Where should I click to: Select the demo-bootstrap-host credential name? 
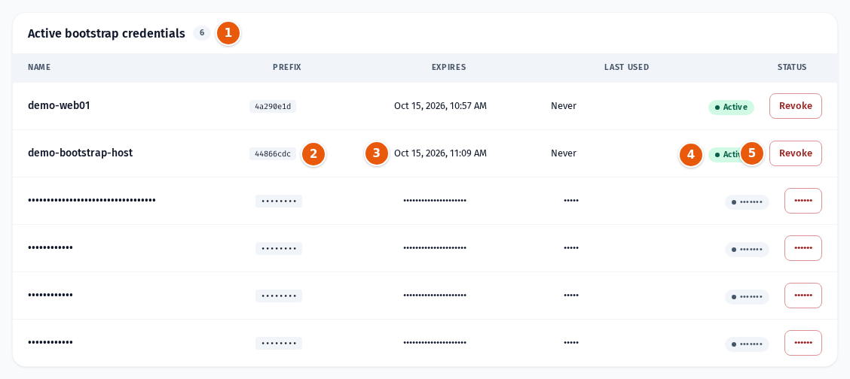[80, 153]
